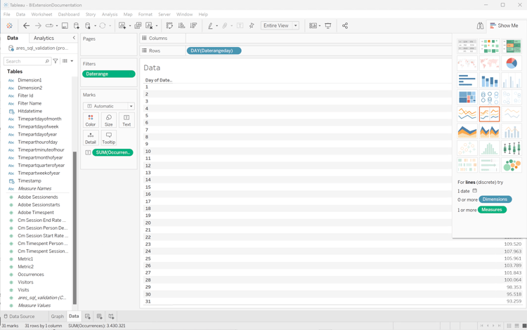Click the filter icon beside Search box
Image resolution: width=527 pixels, height=330 pixels.
click(56, 61)
